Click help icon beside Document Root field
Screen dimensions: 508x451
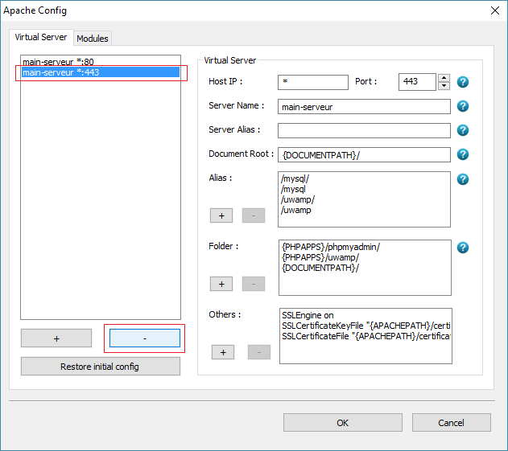tap(463, 154)
